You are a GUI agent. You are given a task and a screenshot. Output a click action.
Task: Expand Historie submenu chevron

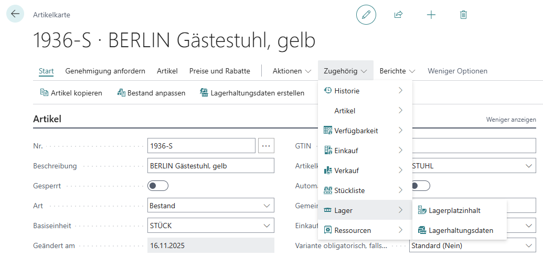coord(401,90)
